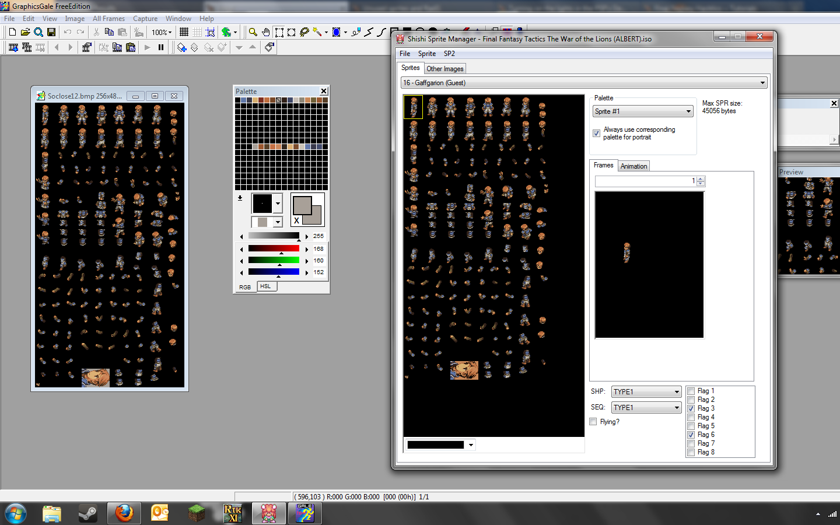Open the SP2 menu in Shishi

[449, 54]
